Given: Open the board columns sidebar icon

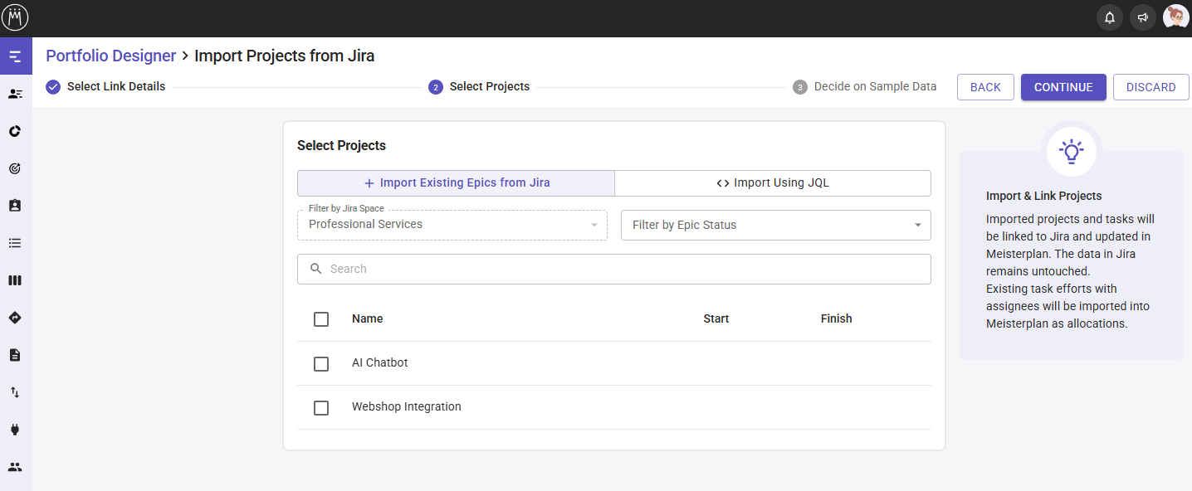Looking at the screenshot, I should [x=15, y=280].
